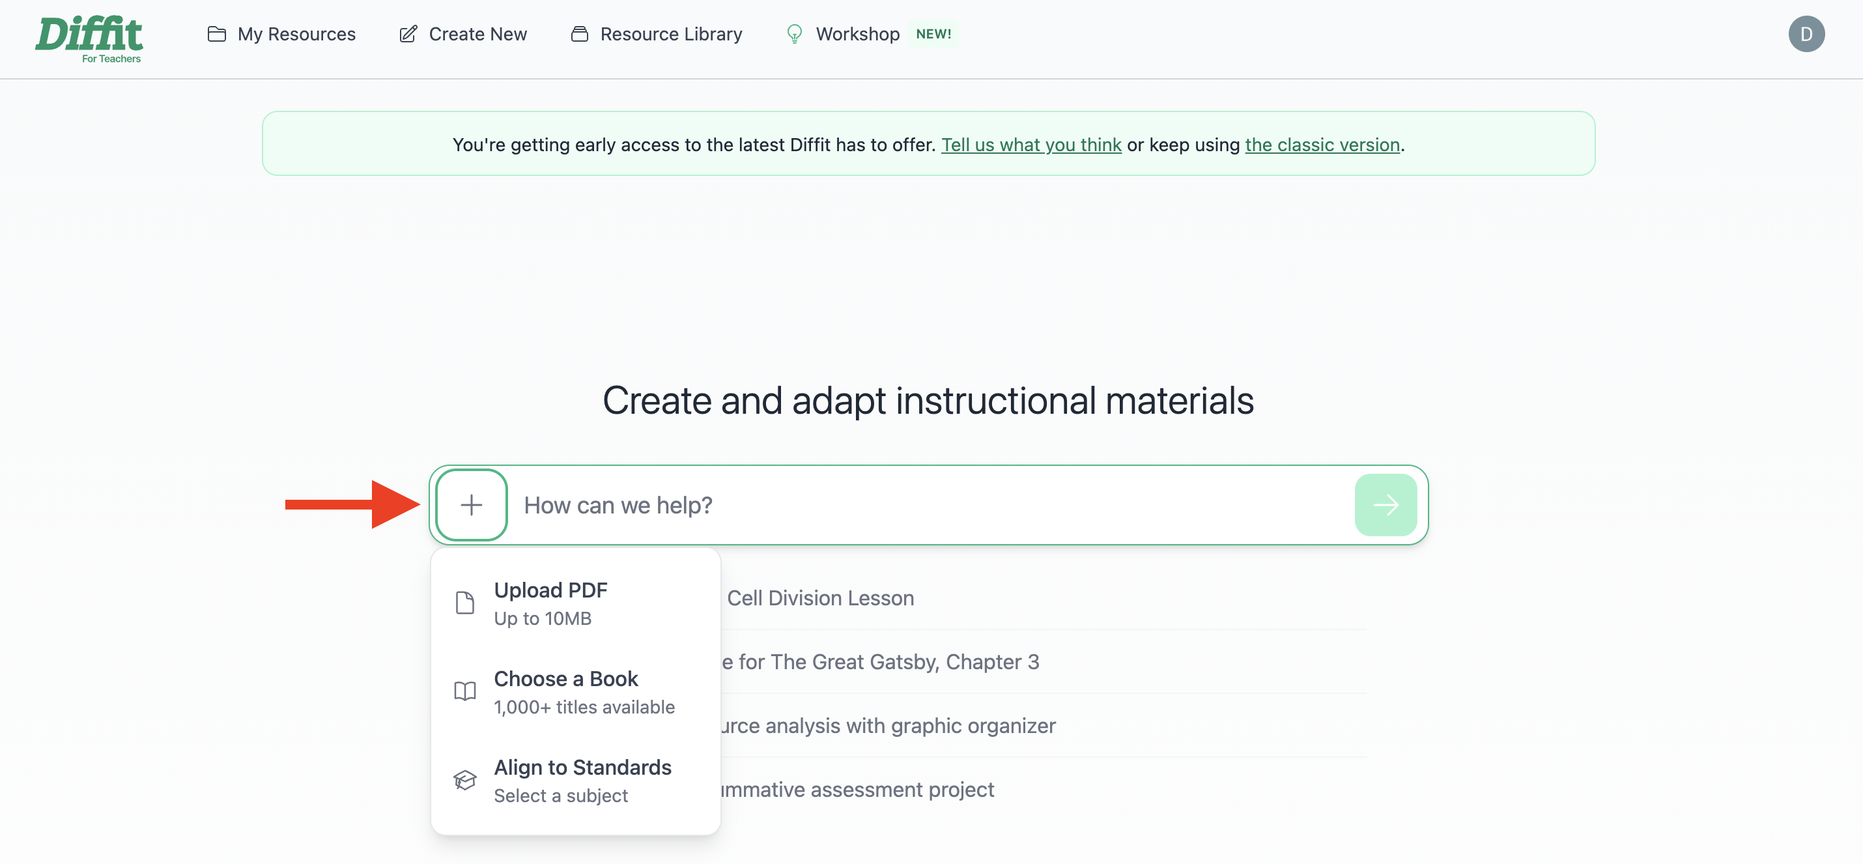This screenshot has width=1863, height=864.
Task: Open Create New in the navigation
Action: click(x=463, y=34)
